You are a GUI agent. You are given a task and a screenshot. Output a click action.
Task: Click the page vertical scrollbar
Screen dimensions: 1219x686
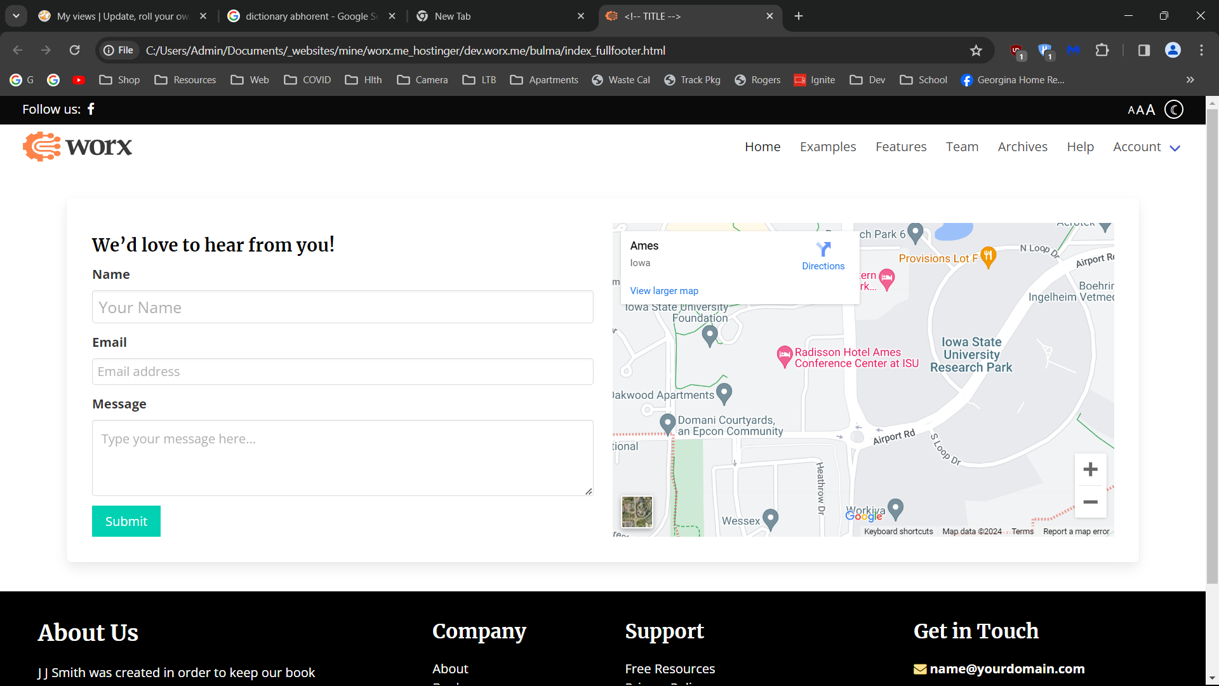tap(1211, 343)
